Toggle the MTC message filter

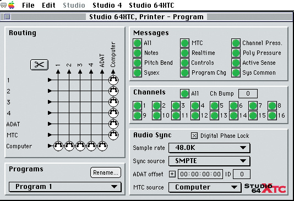tap(184, 43)
